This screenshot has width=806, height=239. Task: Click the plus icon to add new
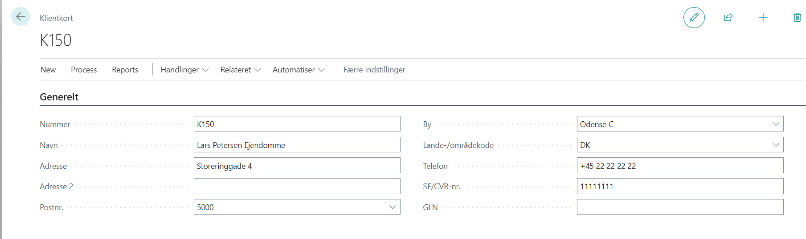[763, 17]
